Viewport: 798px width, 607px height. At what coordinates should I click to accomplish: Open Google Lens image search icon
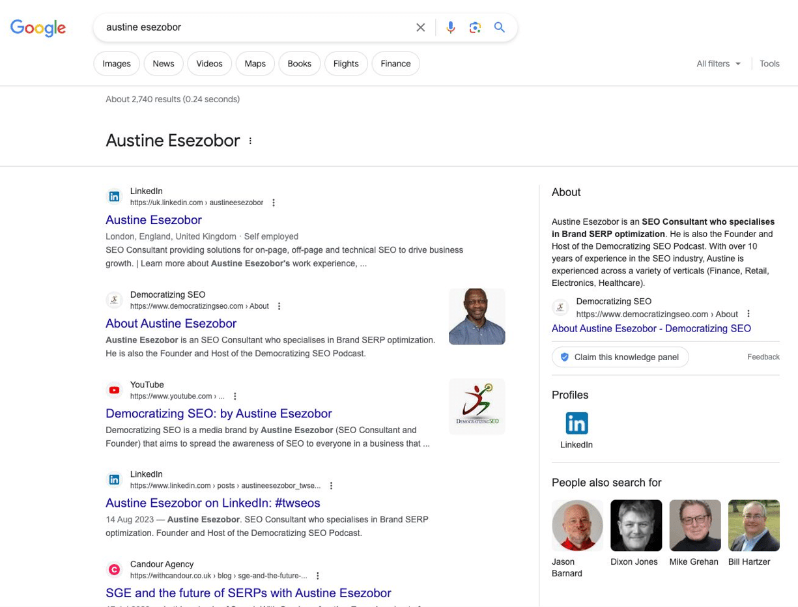point(475,27)
